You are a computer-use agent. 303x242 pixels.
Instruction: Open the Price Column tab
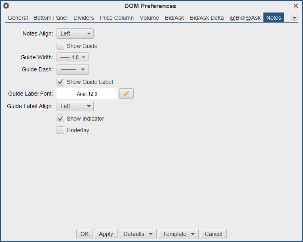[x=117, y=18]
